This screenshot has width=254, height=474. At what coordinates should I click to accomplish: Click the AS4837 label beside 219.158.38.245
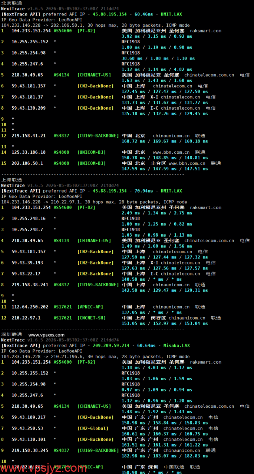tap(61, 451)
